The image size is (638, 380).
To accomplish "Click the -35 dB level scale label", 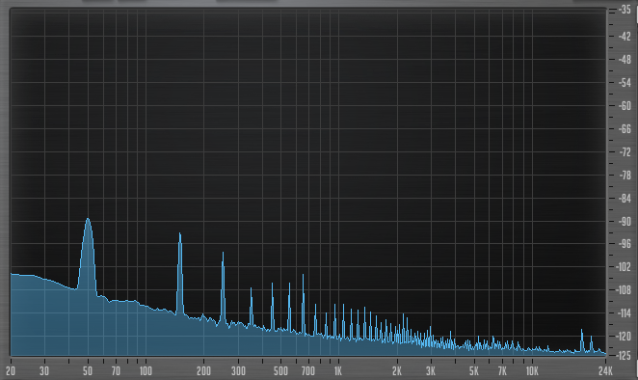I will (x=625, y=10).
